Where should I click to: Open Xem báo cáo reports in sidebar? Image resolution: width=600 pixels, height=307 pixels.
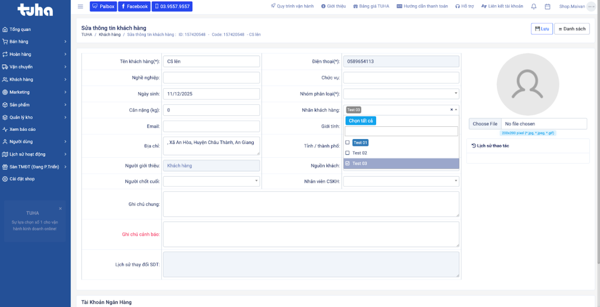pyautogui.click(x=22, y=129)
